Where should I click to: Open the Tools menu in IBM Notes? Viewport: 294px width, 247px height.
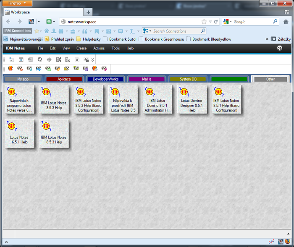(115, 48)
